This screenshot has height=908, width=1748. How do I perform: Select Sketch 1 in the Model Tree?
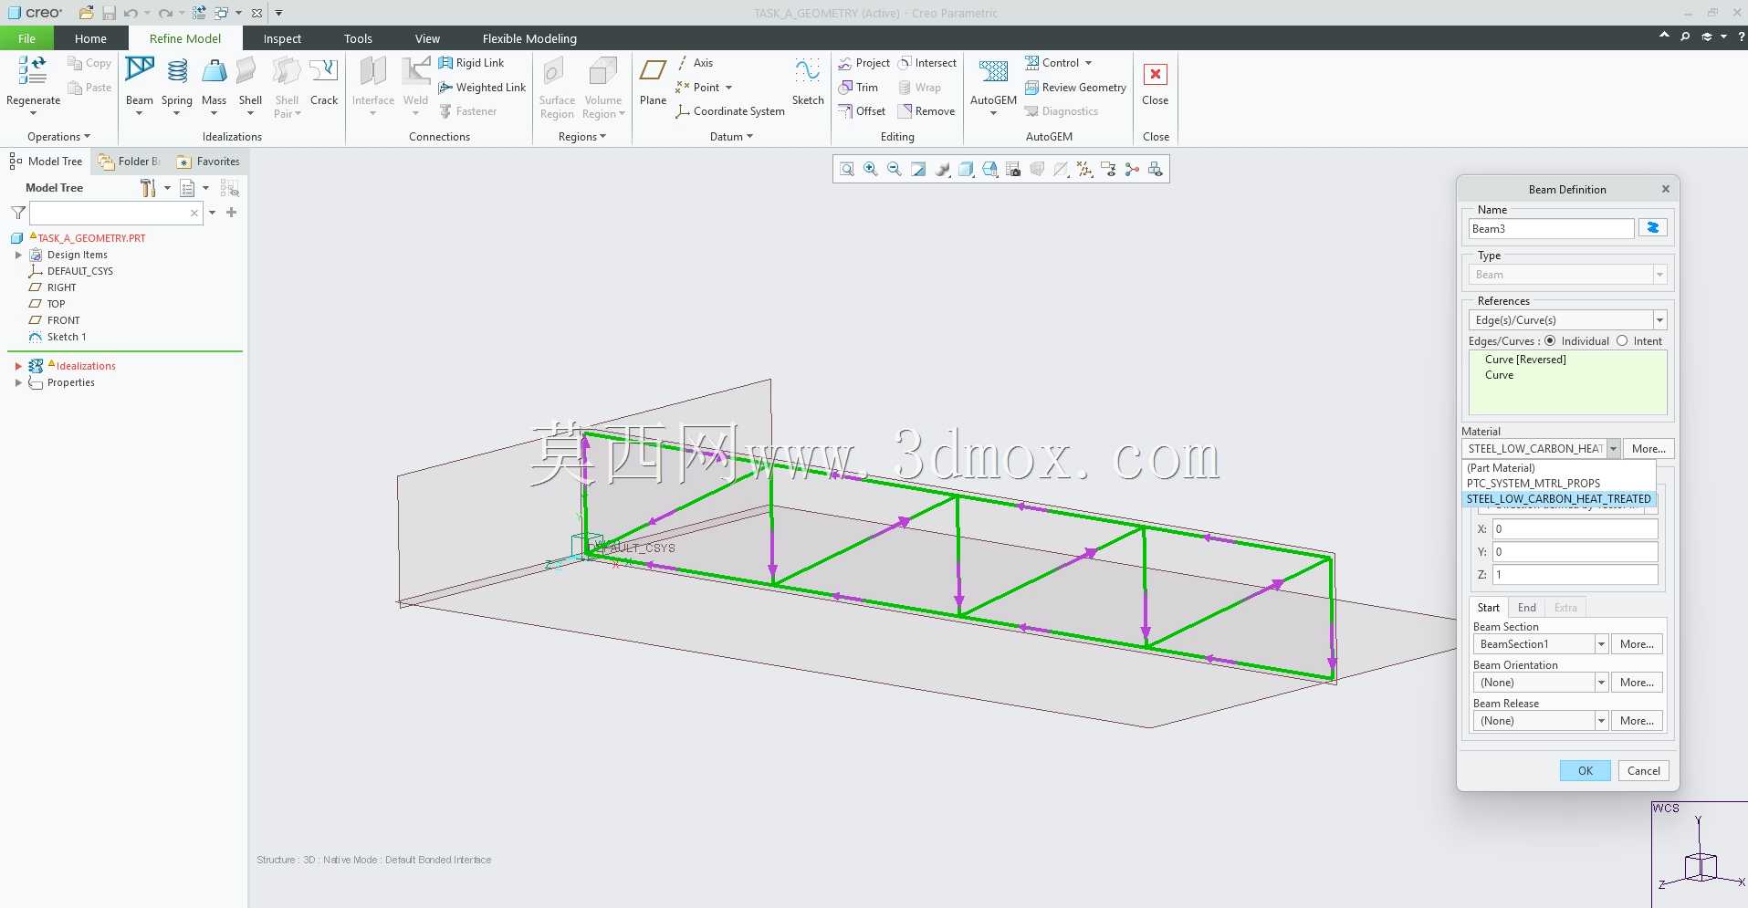[x=67, y=337]
